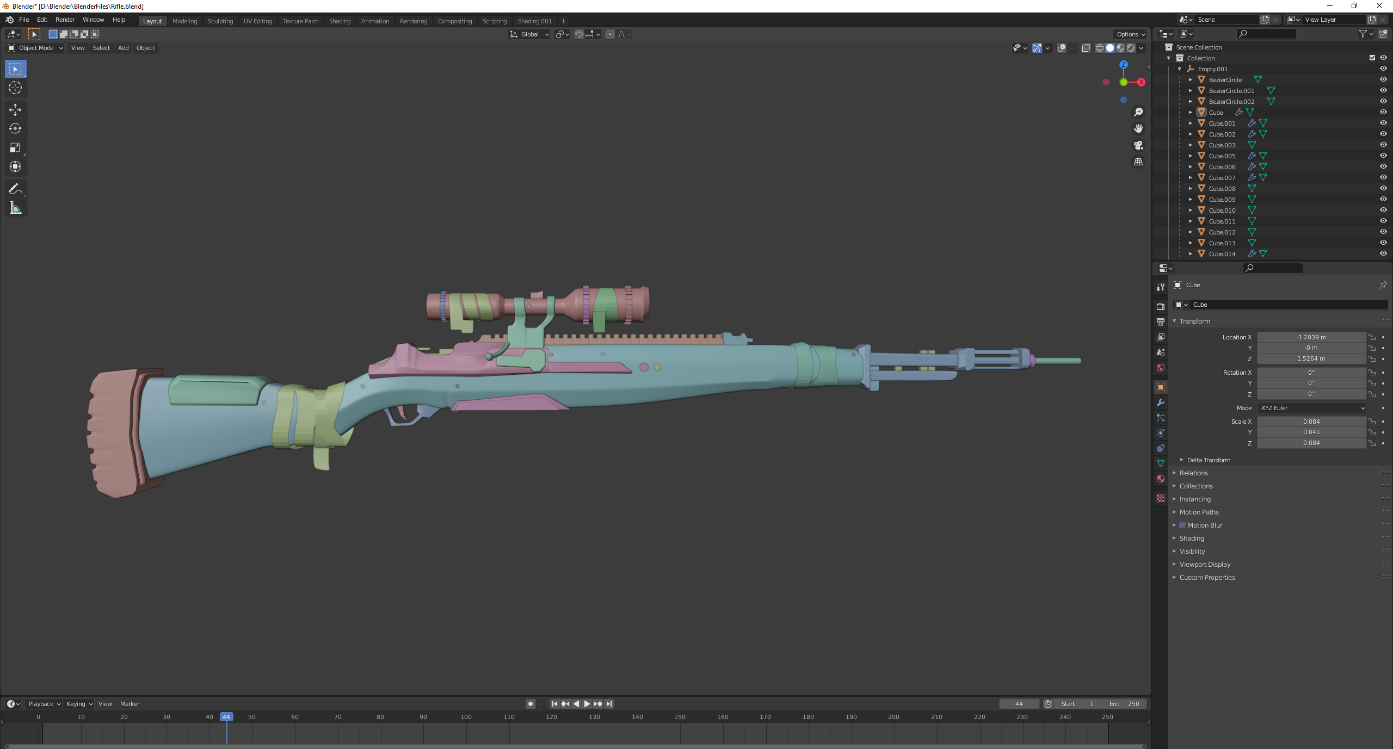
Task: Open the Render menu in the menu bar
Action: coord(65,20)
